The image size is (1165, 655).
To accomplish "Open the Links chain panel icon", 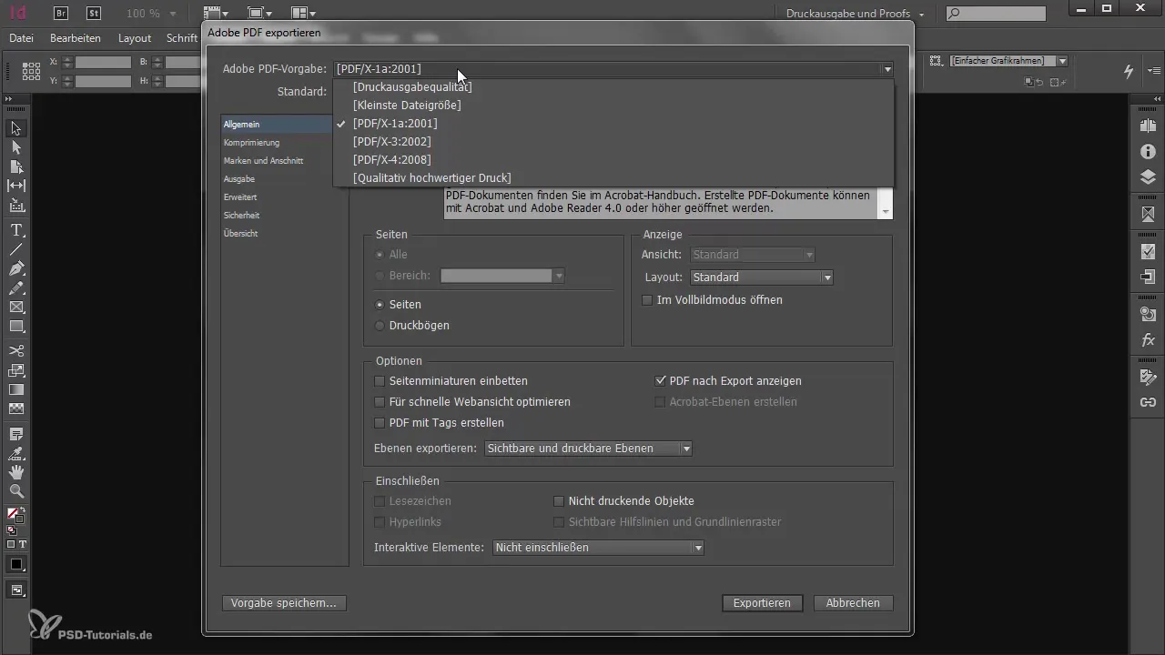I will point(1148,401).
